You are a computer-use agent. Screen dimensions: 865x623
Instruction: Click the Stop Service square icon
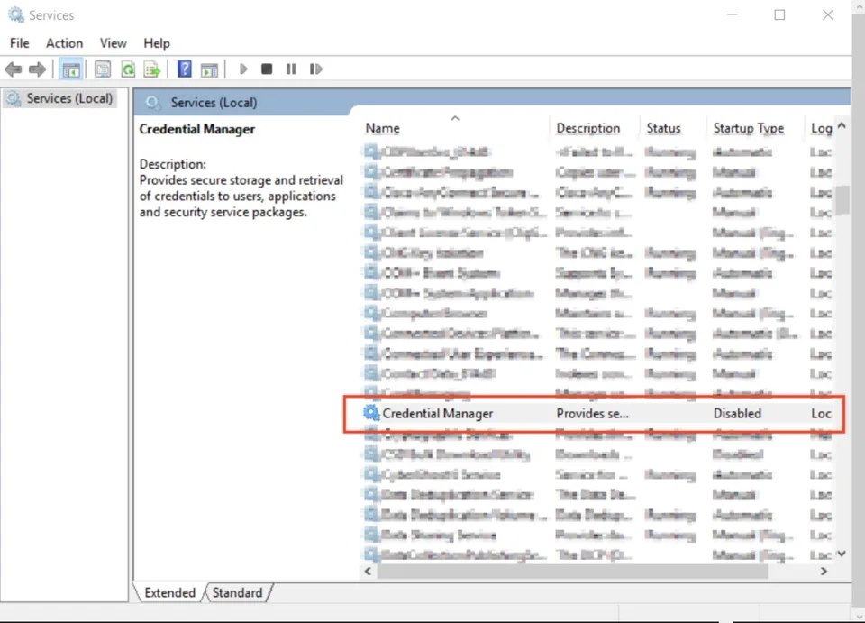[267, 69]
